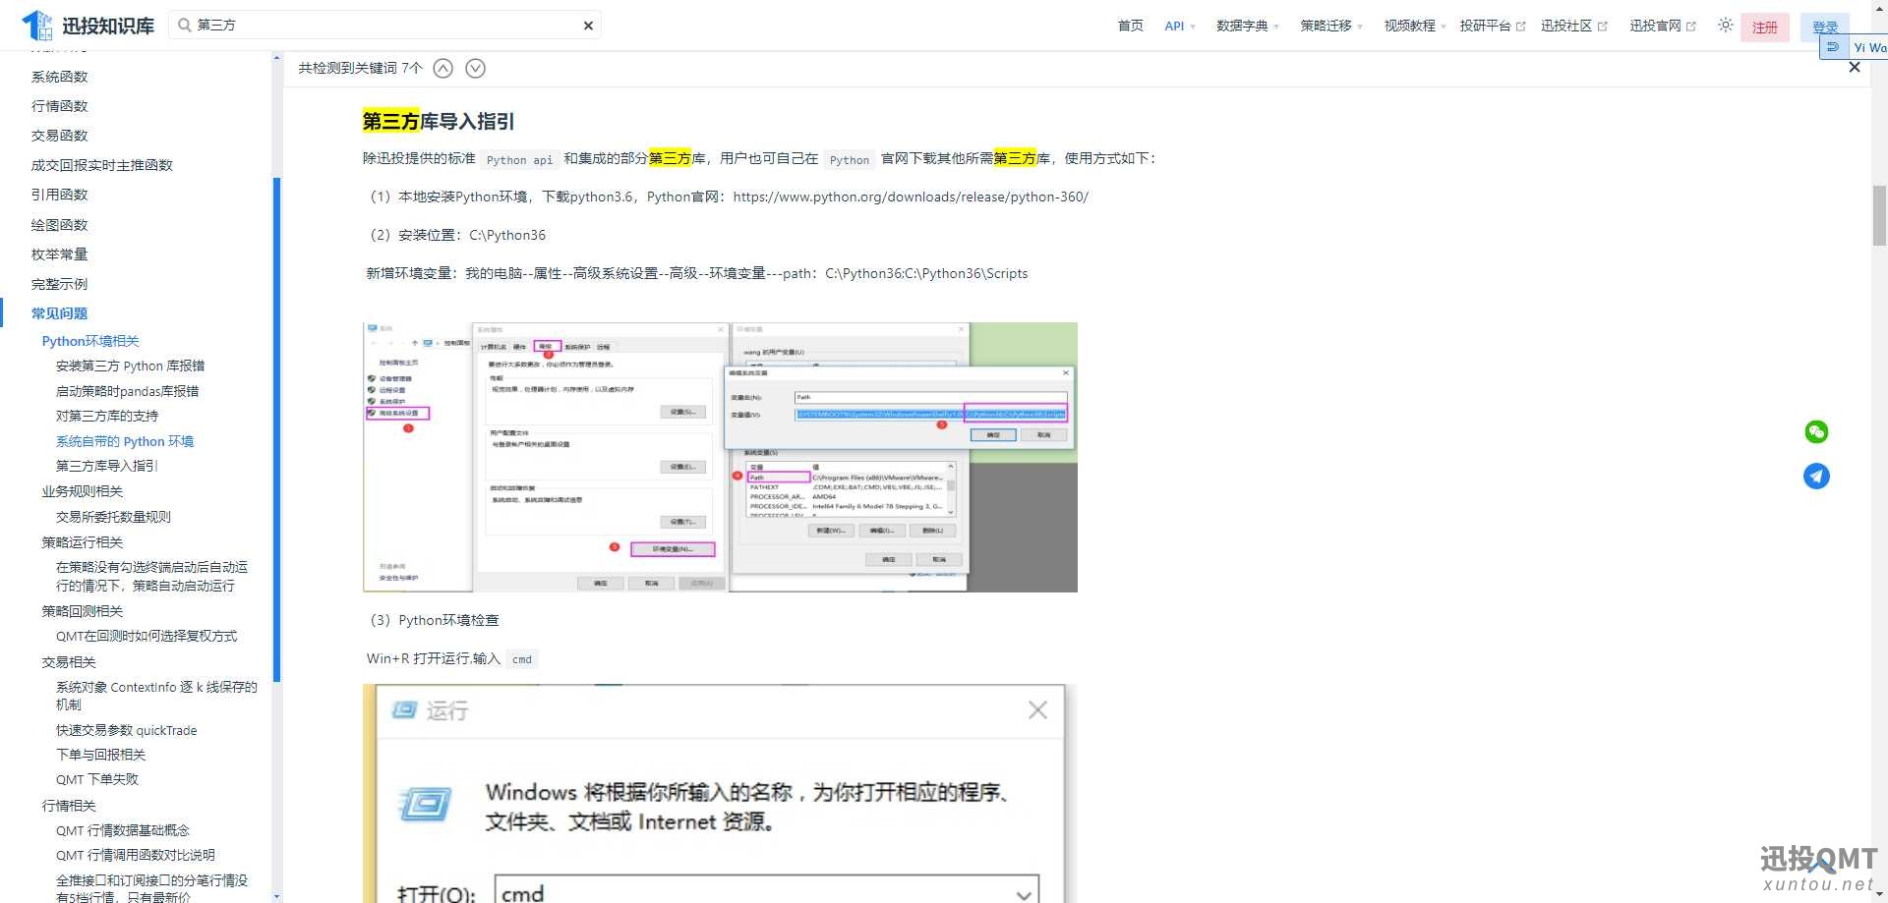Expand the 策略迁移 dropdown menu
This screenshot has width=1888, height=903.
pyautogui.click(x=1331, y=26)
